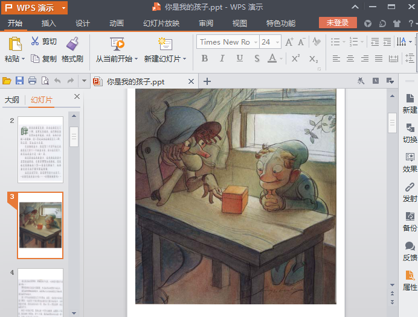Click thumbnail pane scrollbar handle

coord(74,137)
